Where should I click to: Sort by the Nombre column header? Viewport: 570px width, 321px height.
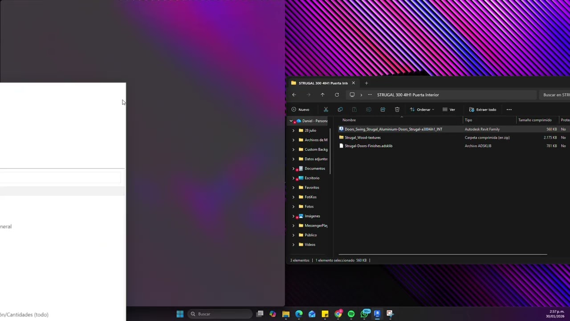click(349, 120)
